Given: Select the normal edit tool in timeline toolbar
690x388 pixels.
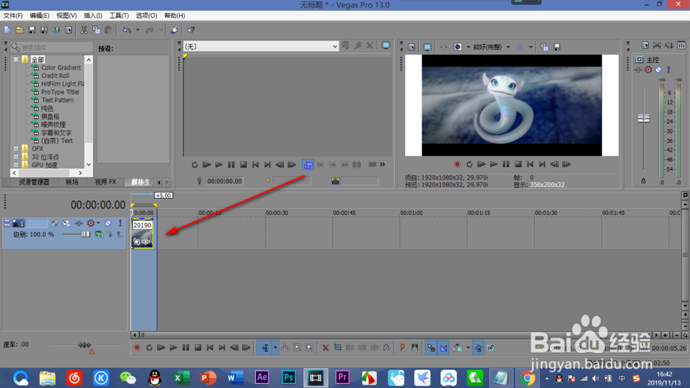Looking at the screenshot, I should pyautogui.click(x=265, y=348).
